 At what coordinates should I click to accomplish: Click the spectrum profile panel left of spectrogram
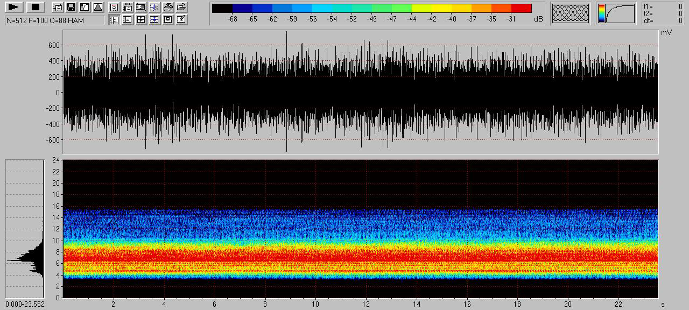(25, 229)
